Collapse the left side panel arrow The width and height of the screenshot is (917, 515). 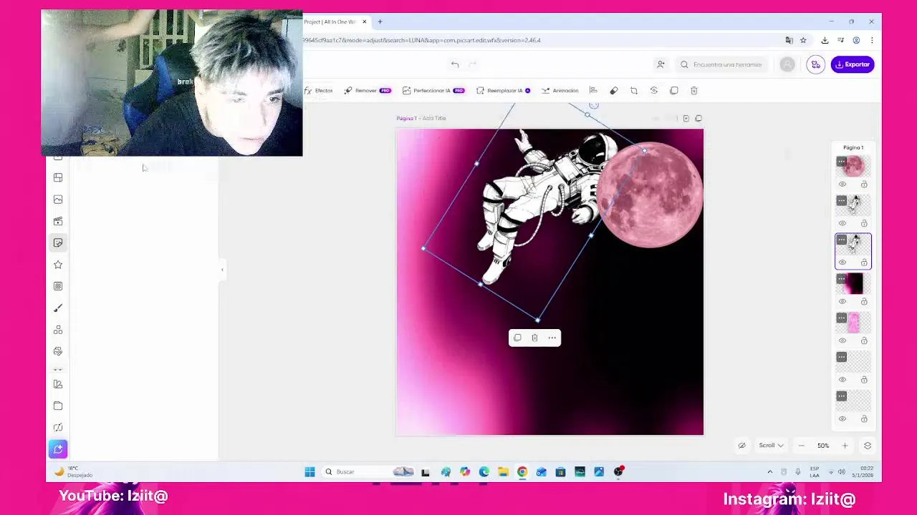(x=222, y=270)
